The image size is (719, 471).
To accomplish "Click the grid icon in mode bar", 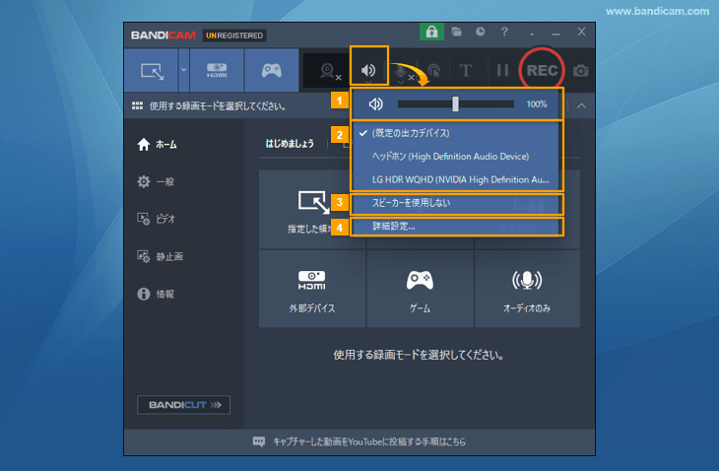I will pos(137,106).
